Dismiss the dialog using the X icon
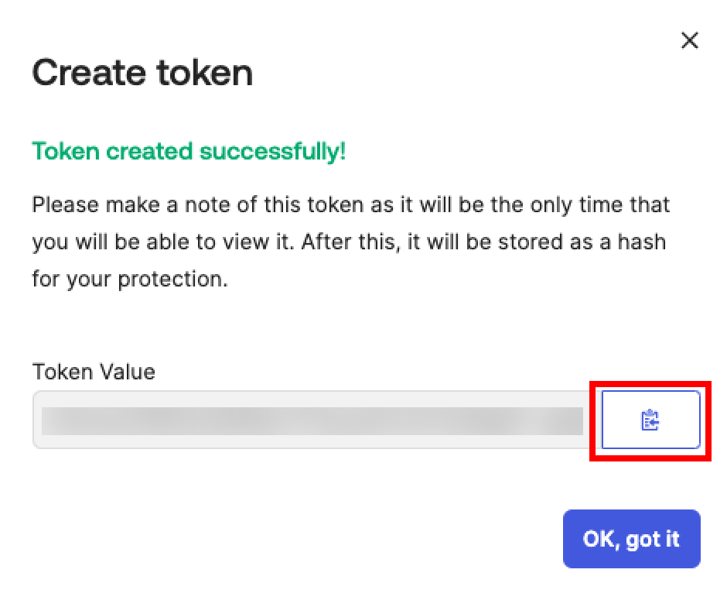727x590 pixels. point(689,40)
